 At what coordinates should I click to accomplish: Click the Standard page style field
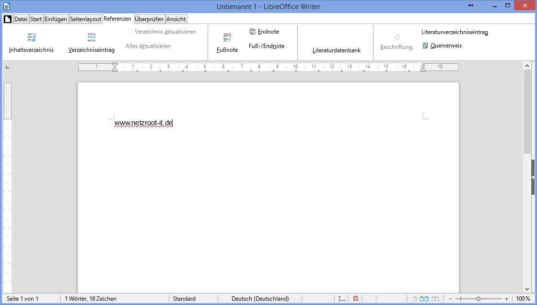(184, 298)
